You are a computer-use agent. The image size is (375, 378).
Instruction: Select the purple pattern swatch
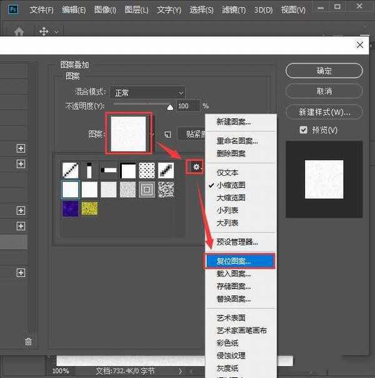click(69, 208)
